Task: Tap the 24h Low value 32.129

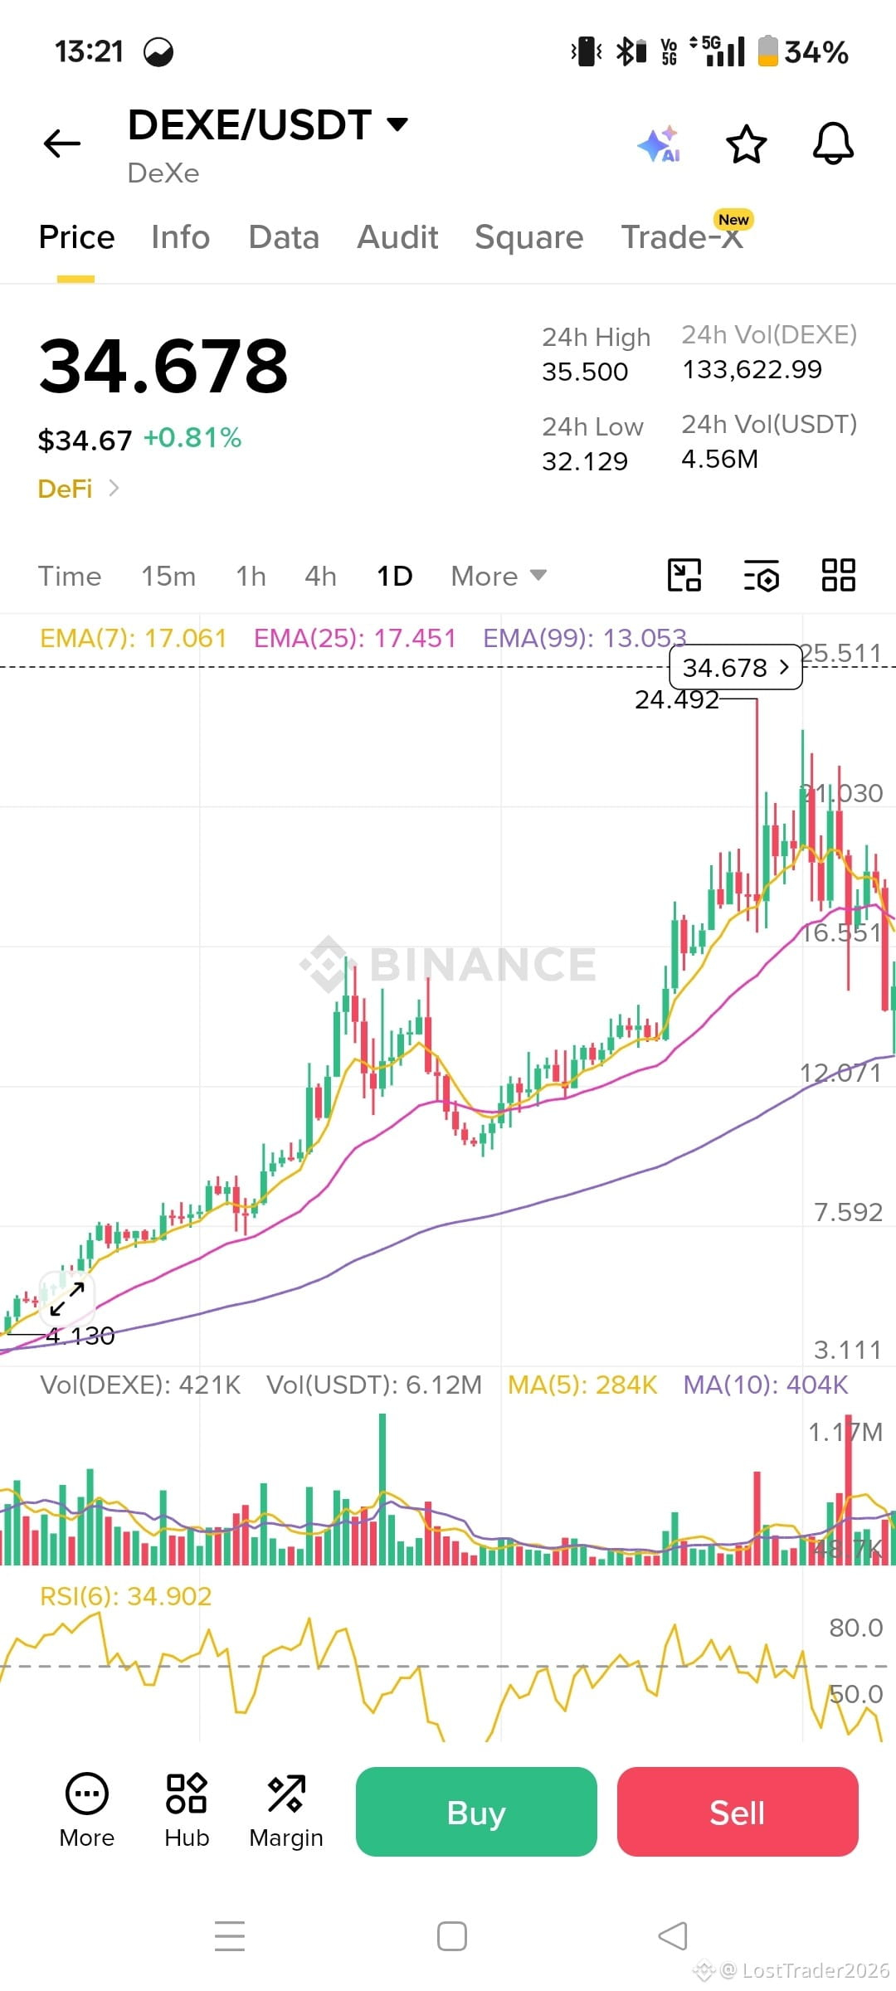Action: coord(585,461)
